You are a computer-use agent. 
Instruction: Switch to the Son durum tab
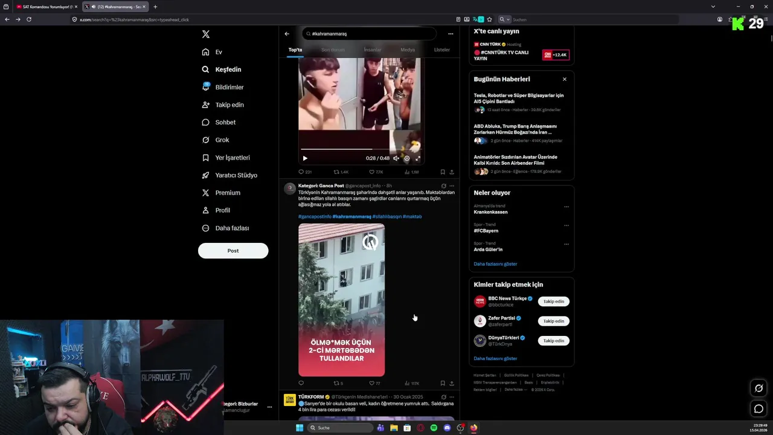click(333, 50)
